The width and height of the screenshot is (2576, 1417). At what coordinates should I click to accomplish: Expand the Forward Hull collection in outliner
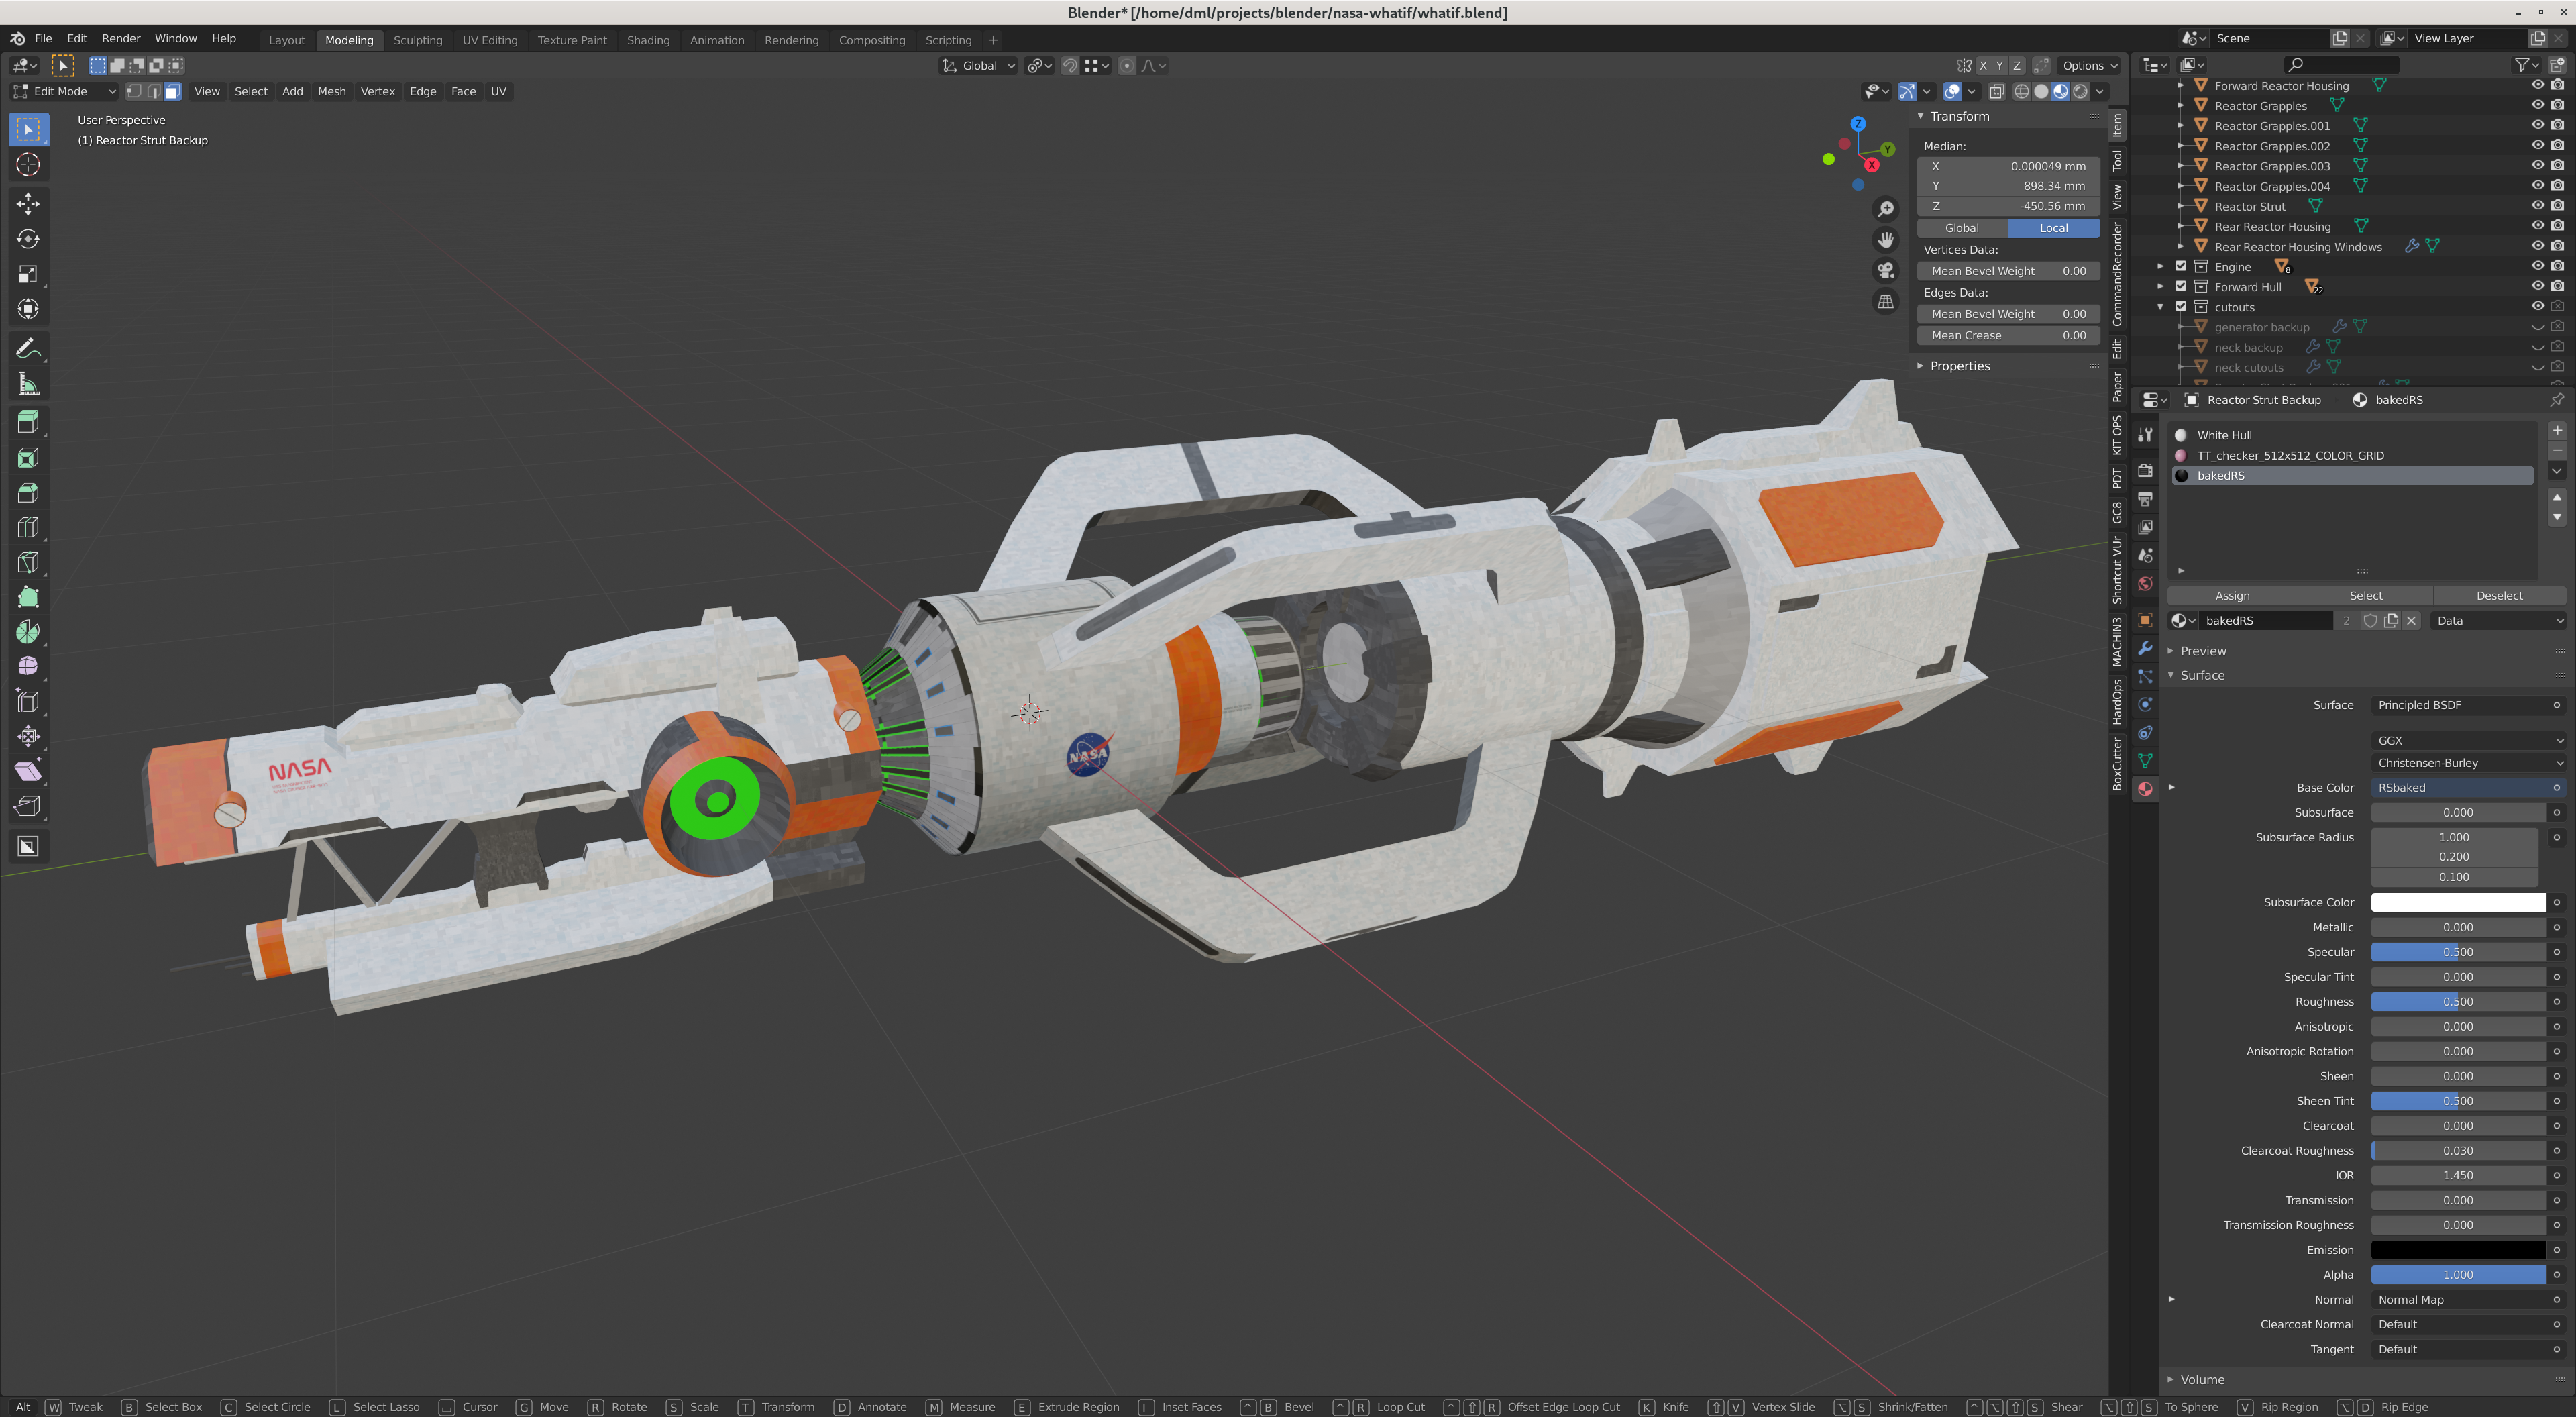pyautogui.click(x=2160, y=286)
